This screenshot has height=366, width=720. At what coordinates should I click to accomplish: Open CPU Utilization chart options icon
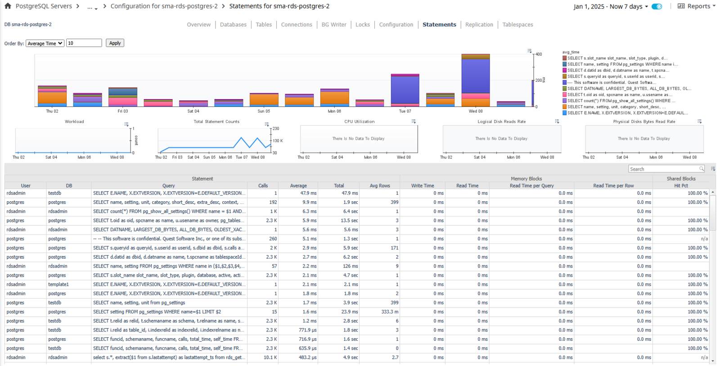[x=414, y=121]
